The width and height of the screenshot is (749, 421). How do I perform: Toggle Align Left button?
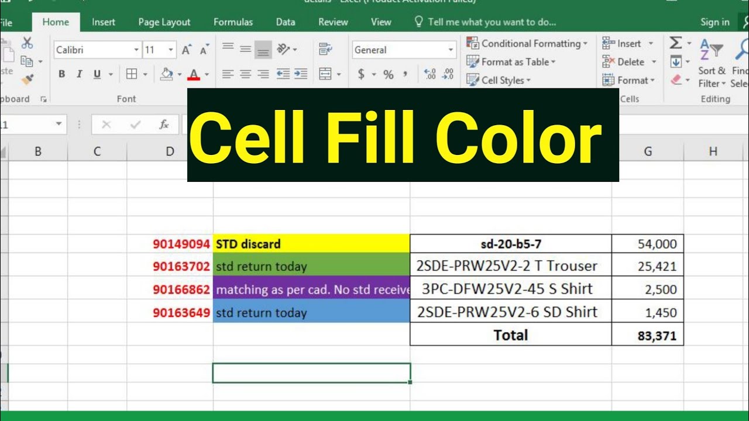(228, 74)
